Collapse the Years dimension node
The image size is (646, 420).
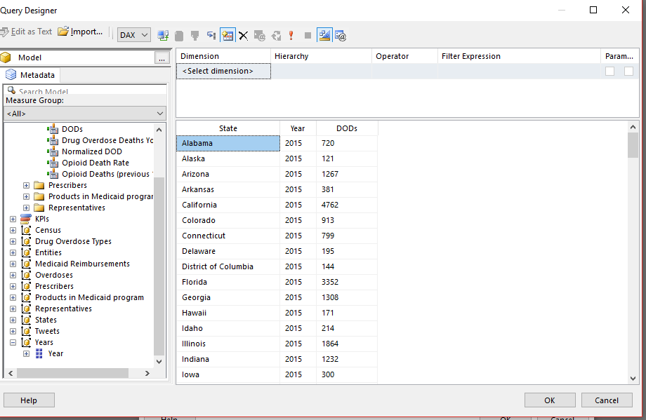[13, 342]
